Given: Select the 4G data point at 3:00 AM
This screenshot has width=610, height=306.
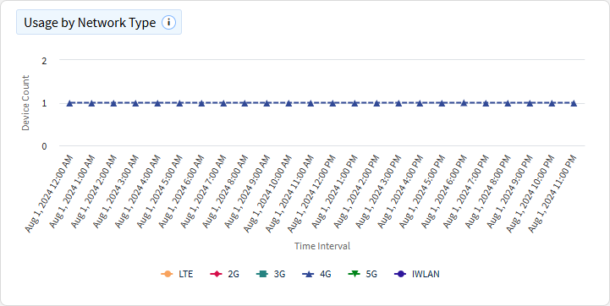Looking at the screenshot, I should [x=135, y=103].
